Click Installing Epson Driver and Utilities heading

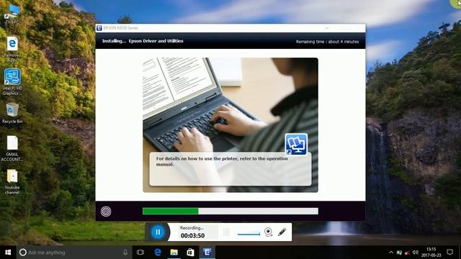pos(143,41)
